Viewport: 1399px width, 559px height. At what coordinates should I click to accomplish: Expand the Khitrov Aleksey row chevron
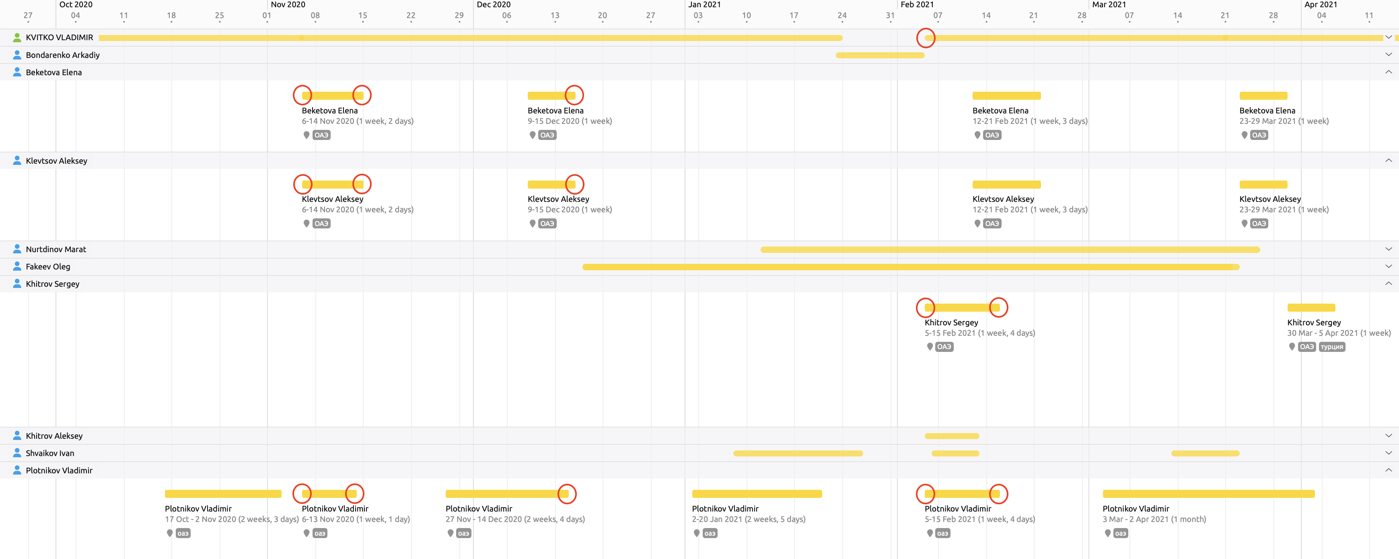click(1388, 436)
